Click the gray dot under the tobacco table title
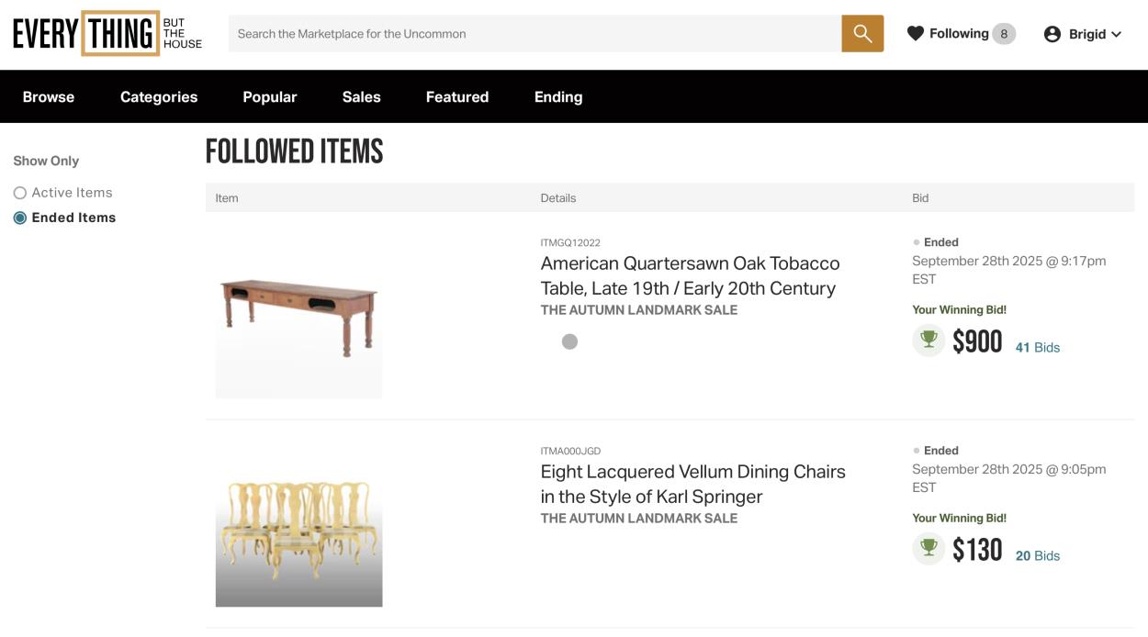Image resolution: width=1148 pixels, height=637 pixels. tap(569, 341)
